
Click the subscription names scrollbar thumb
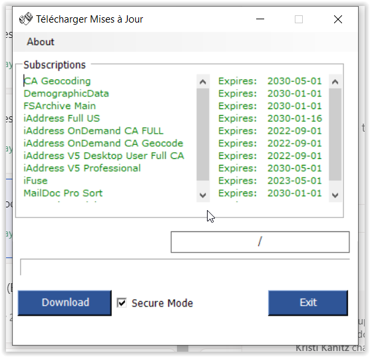(x=203, y=135)
